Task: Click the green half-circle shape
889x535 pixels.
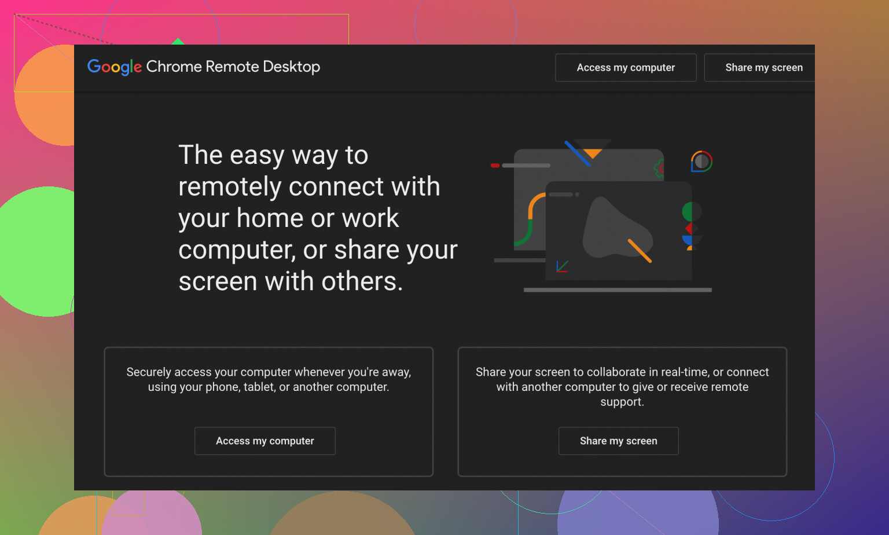Action: point(688,211)
